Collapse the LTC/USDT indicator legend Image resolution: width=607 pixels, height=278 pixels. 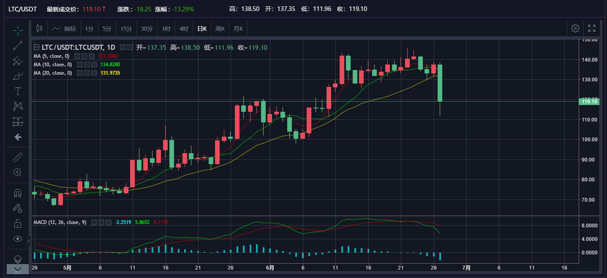36,47
